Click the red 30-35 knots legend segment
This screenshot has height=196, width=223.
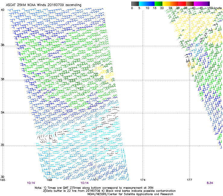coord(182,4)
